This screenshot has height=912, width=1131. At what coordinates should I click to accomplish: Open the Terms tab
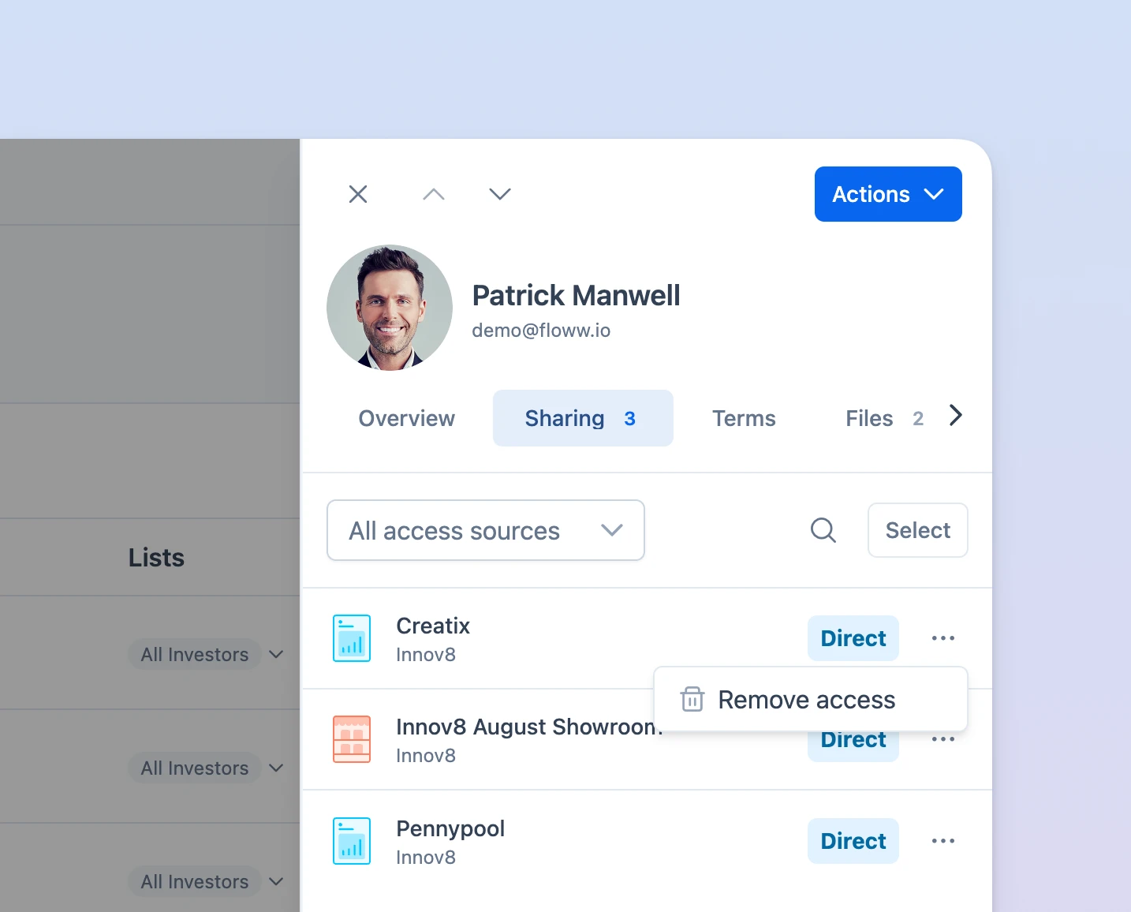[744, 418]
